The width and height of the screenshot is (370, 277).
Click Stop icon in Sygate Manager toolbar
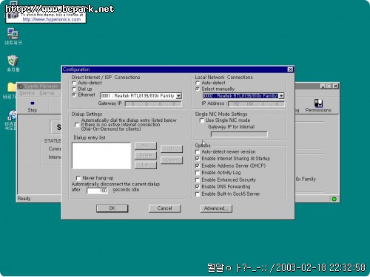point(33,106)
